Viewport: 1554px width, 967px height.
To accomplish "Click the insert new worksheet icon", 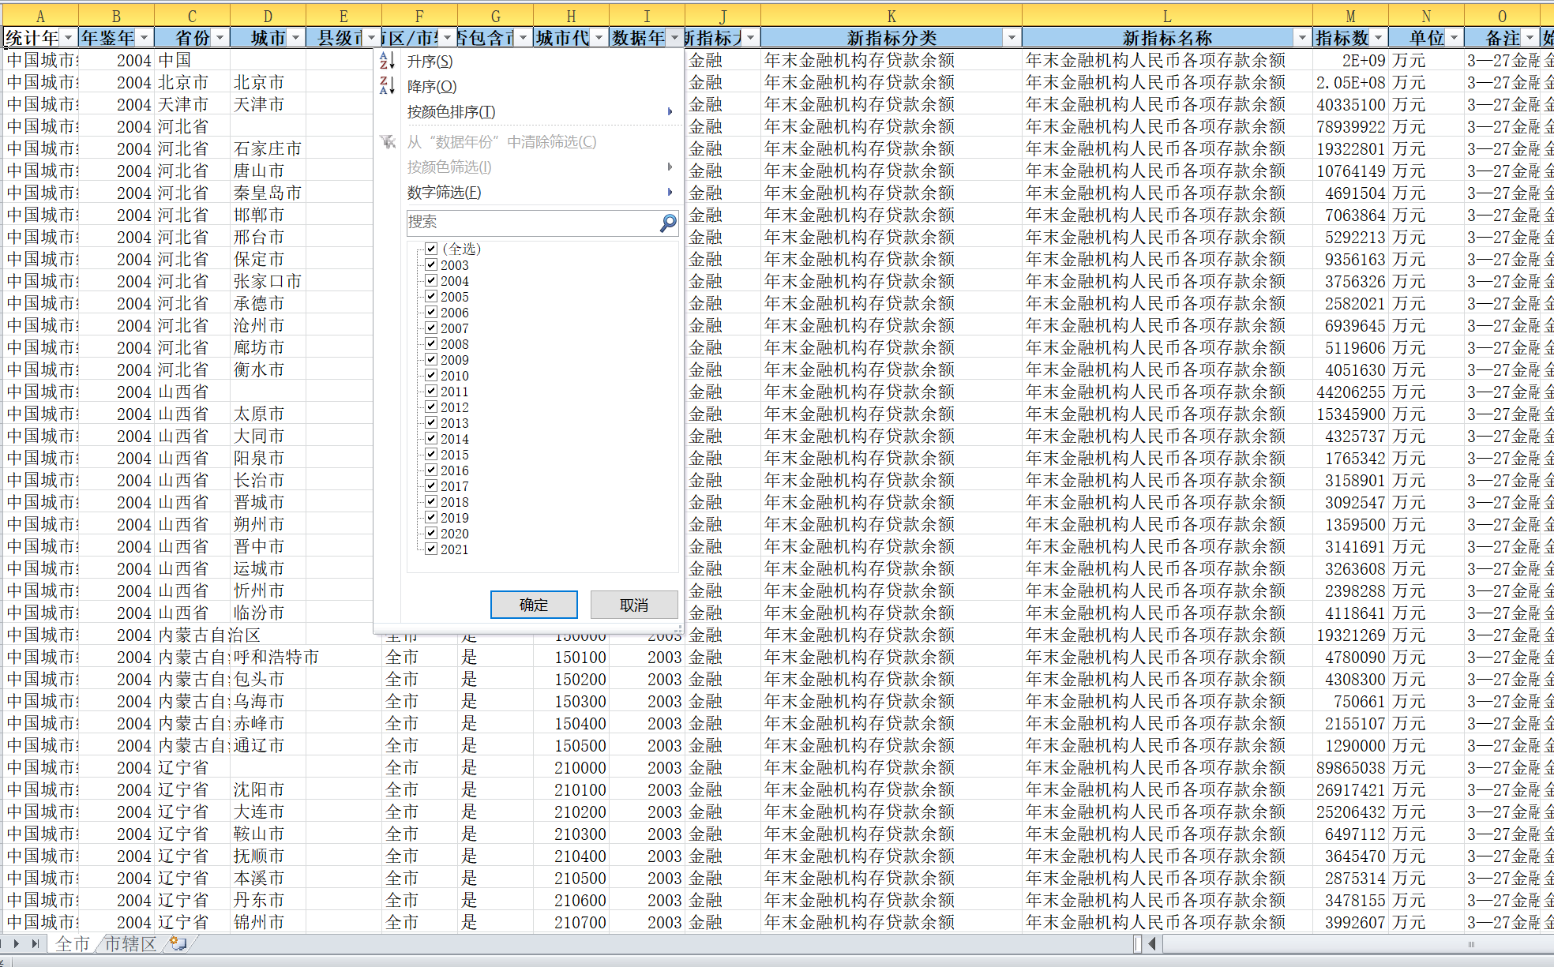I will (x=178, y=943).
